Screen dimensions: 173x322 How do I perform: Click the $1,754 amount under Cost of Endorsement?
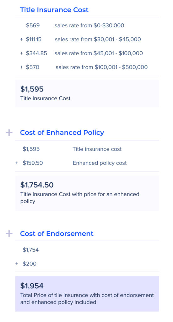pos(30,250)
